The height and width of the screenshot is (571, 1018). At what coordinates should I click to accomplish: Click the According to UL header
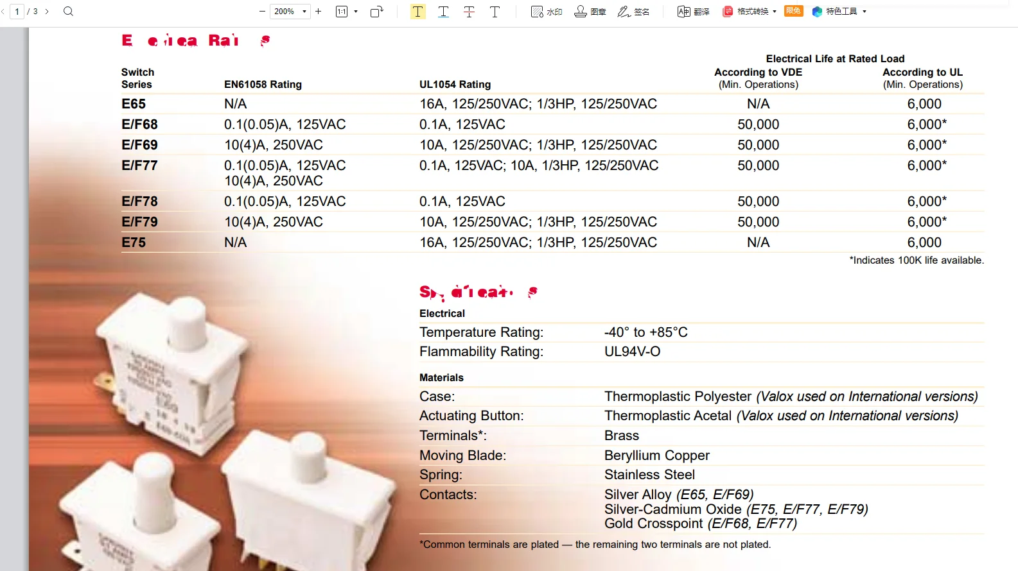(x=922, y=72)
